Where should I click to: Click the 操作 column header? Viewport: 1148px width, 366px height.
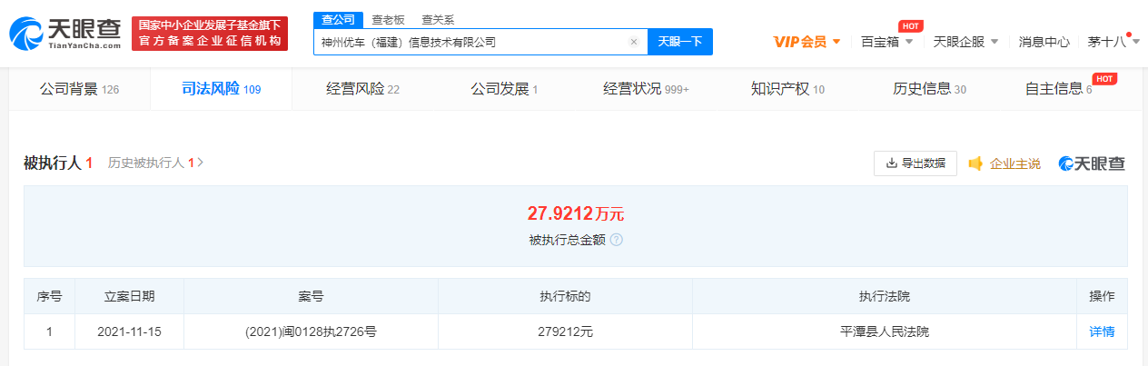click(x=1102, y=296)
